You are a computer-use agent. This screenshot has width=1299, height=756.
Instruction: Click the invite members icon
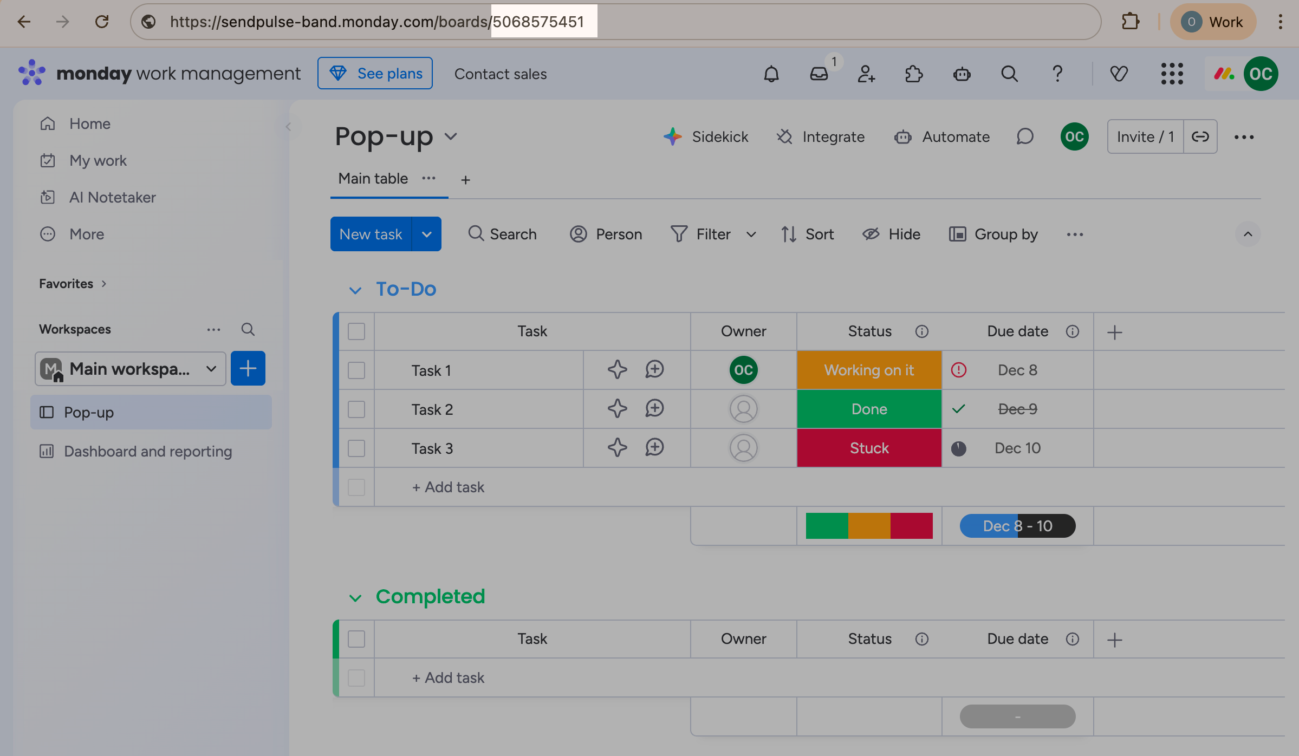pyautogui.click(x=866, y=74)
